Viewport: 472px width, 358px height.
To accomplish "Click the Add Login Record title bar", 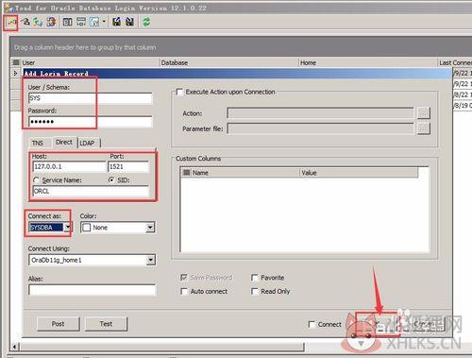I will [237, 74].
